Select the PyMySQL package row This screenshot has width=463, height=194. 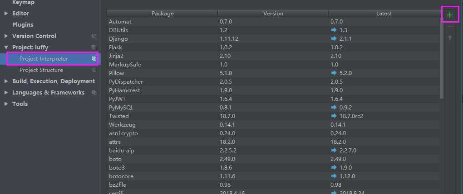[273, 108]
